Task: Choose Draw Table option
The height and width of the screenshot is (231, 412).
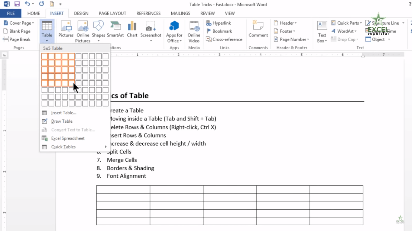Action: [x=62, y=121]
